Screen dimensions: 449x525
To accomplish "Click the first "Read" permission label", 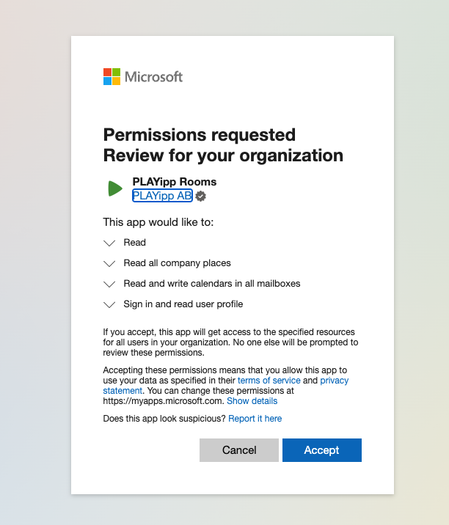I will click(x=134, y=243).
